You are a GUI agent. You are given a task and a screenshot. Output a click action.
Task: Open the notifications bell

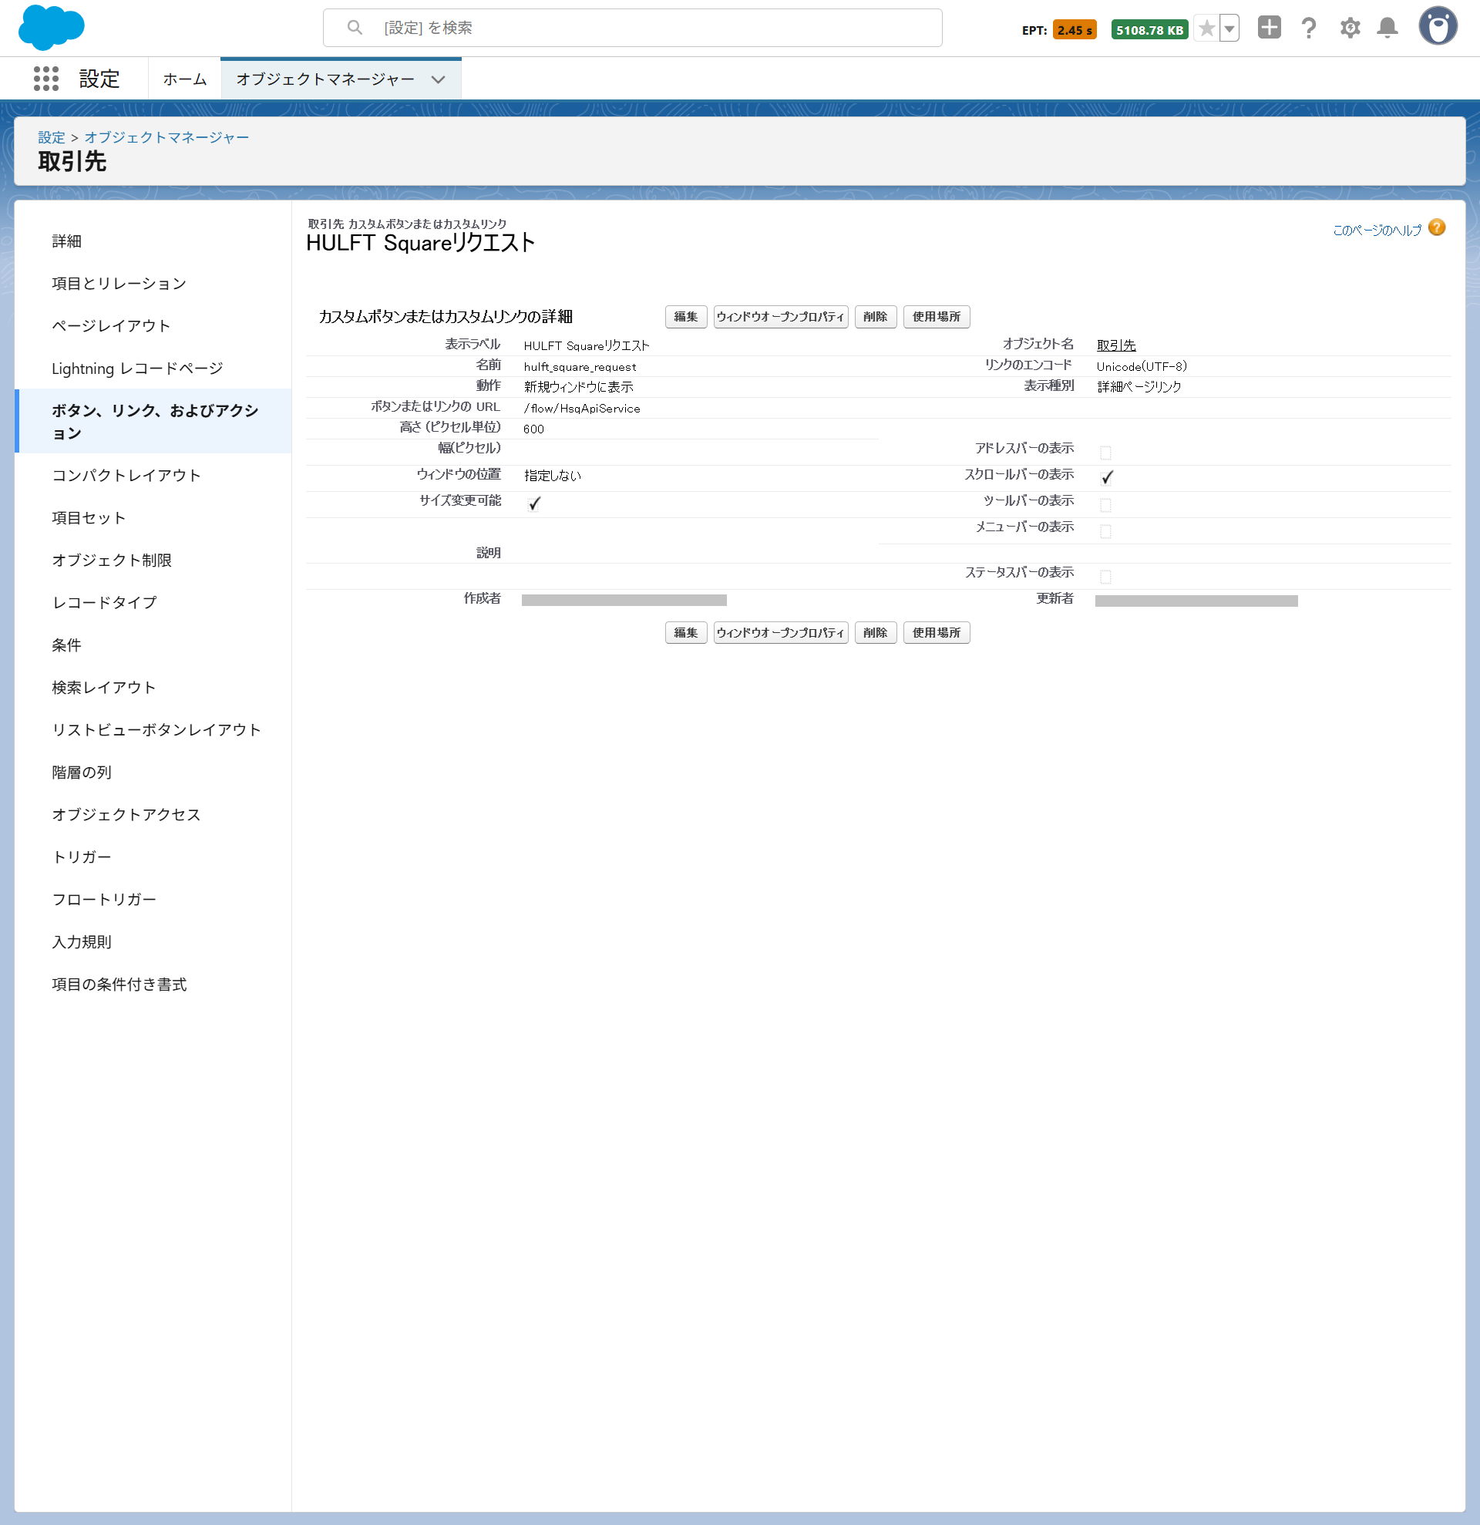tap(1387, 29)
